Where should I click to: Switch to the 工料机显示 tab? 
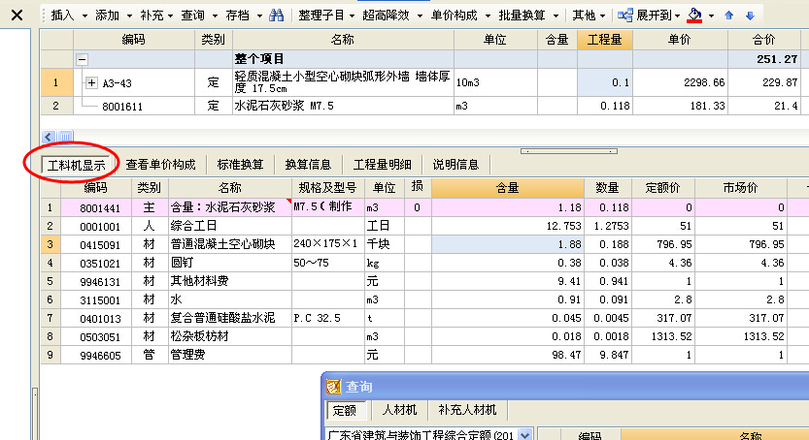click(x=76, y=165)
